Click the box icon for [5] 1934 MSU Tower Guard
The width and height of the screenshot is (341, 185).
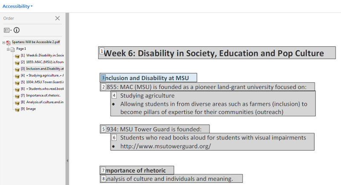[x=17, y=83]
